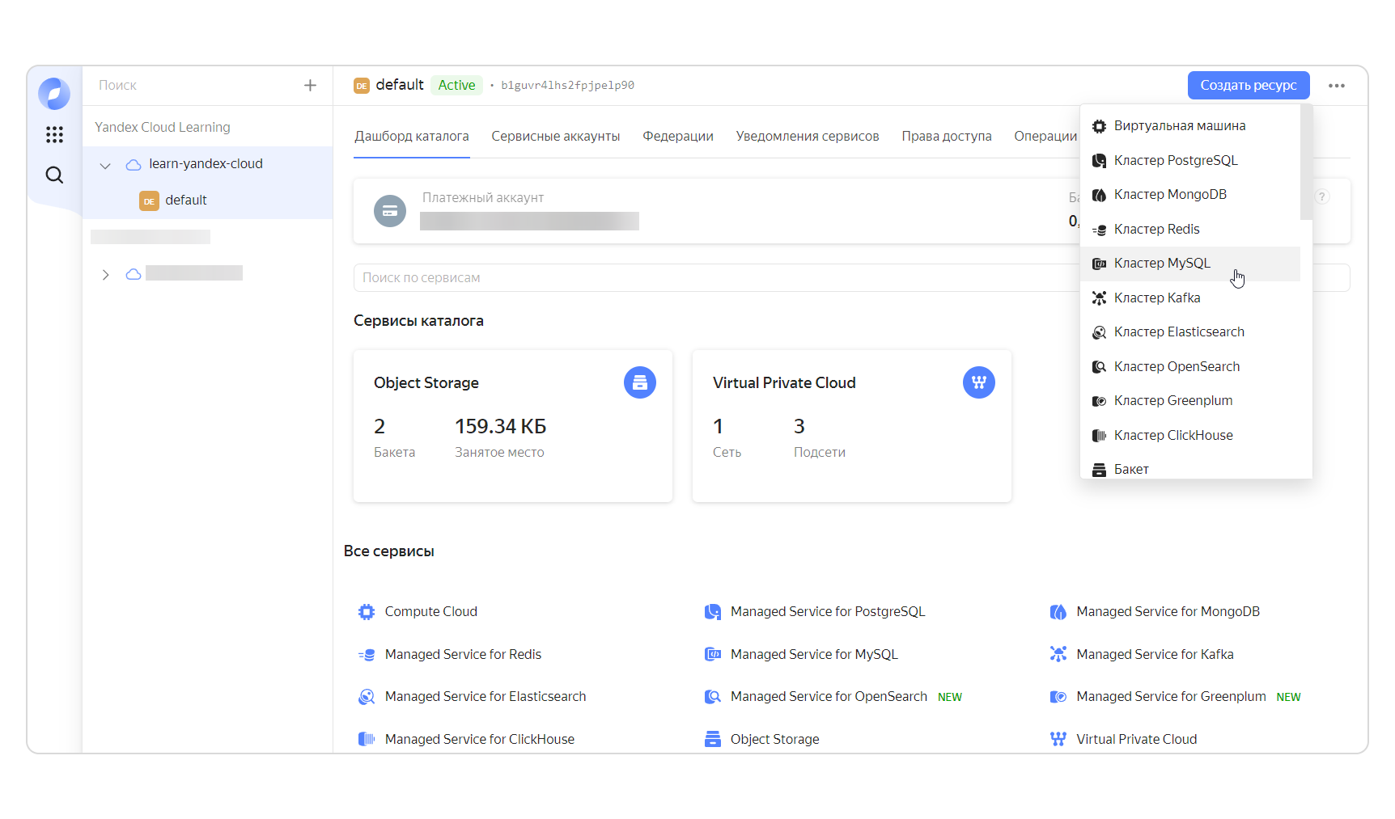Screen dimensions: 1395x819
Task: Open the all services grid icon
Action: (x=54, y=135)
